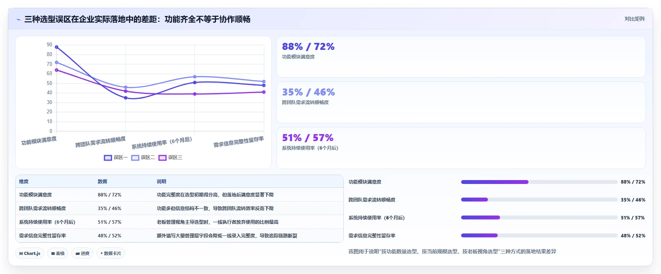Toggle the 误区一 legend series
661x274 pixels.
[x=116, y=157]
